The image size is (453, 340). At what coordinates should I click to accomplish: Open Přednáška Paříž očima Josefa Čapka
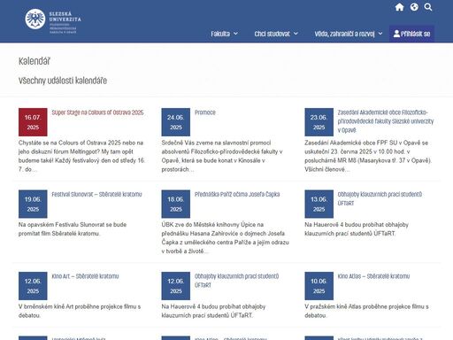coord(237,194)
